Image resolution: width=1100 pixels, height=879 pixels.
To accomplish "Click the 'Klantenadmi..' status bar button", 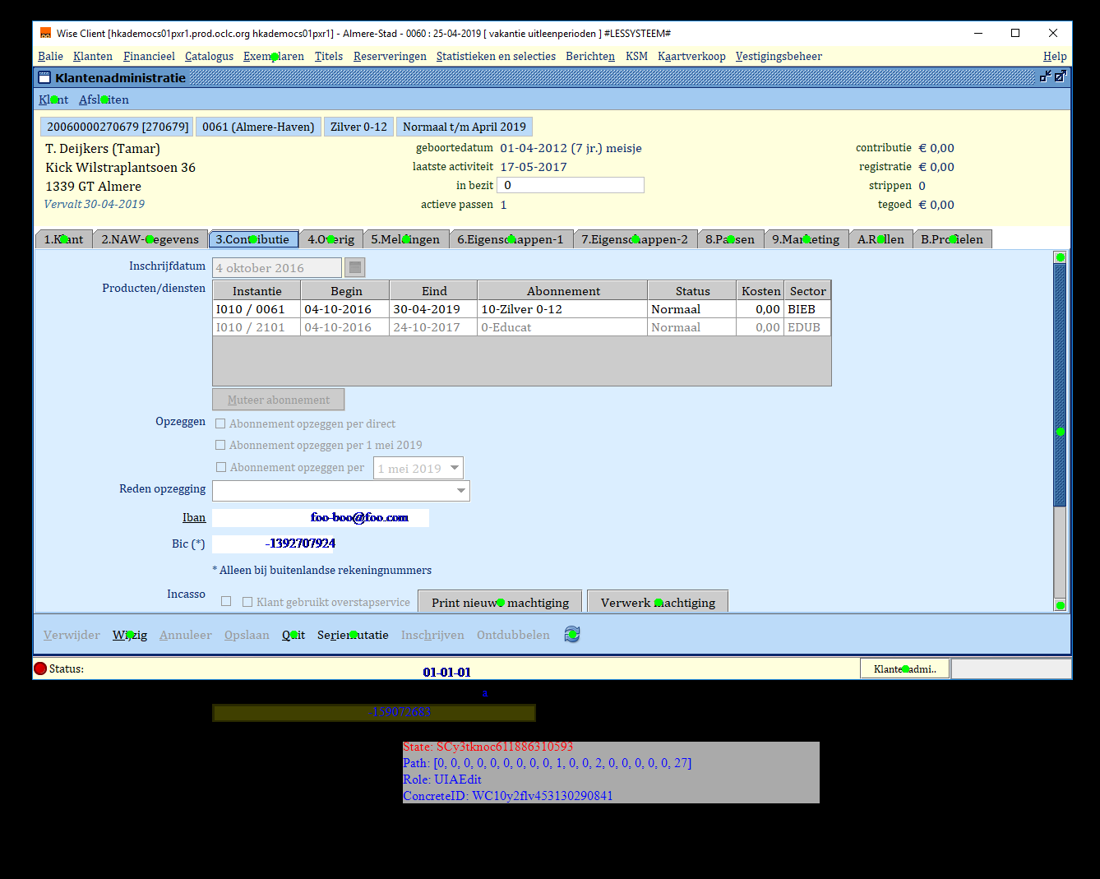I will [x=905, y=669].
